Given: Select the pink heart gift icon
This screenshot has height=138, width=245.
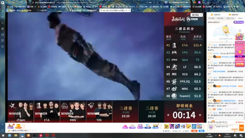Looking at the screenshot, I should [125, 126].
